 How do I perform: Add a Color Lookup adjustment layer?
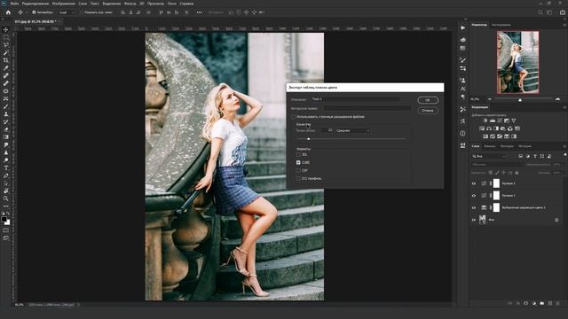pyautogui.click(x=517, y=128)
